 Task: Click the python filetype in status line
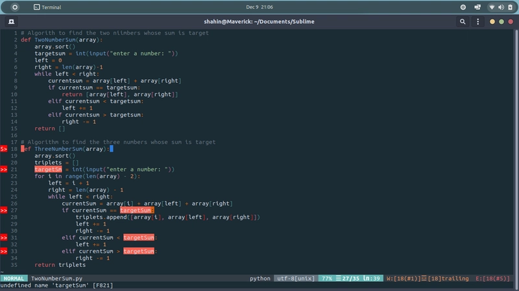coord(260,278)
